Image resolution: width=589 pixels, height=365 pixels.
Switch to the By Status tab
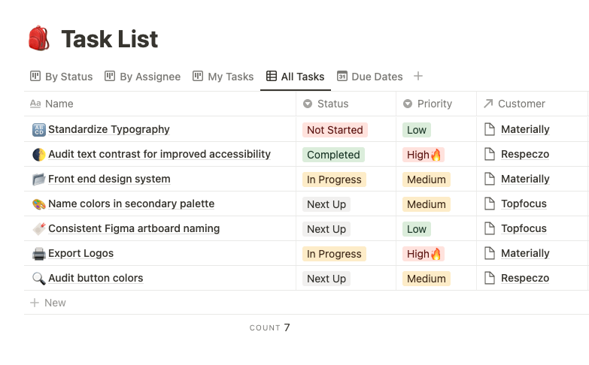tap(62, 77)
